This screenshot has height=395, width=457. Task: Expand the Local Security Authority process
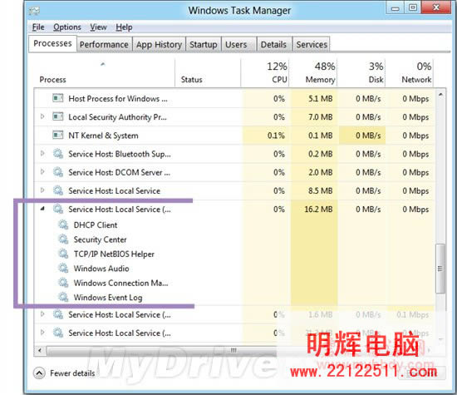pos(42,116)
